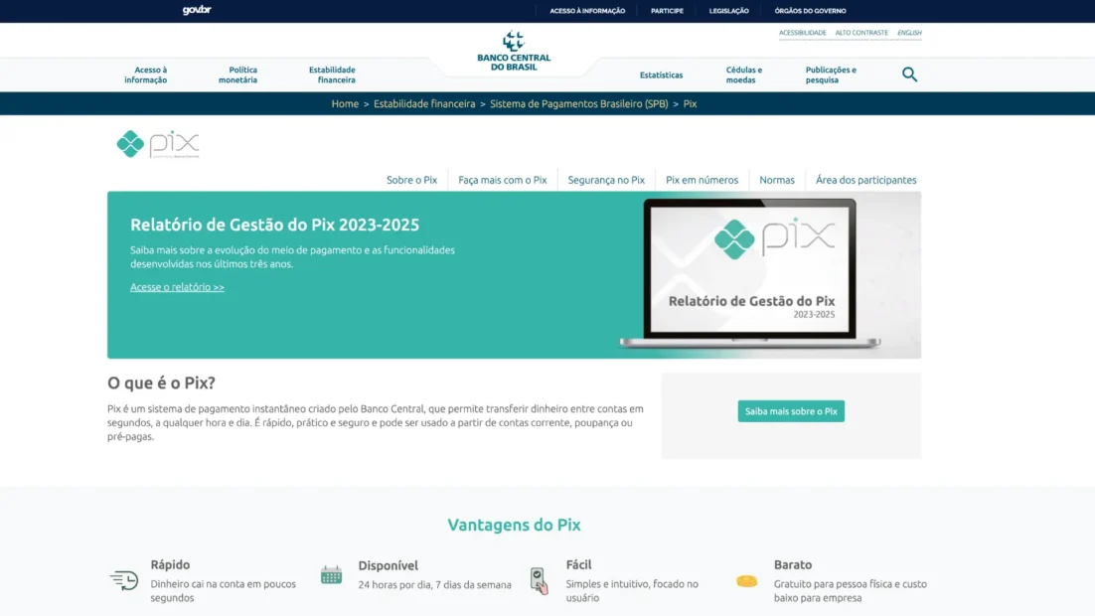Viewport: 1095px width, 616px height.
Task: Click text '24 horas por dia, 7 dias da semana'
Action: (x=435, y=585)
